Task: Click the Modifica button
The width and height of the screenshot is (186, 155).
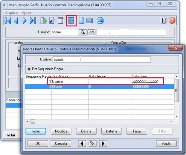Action: (61, 131)
